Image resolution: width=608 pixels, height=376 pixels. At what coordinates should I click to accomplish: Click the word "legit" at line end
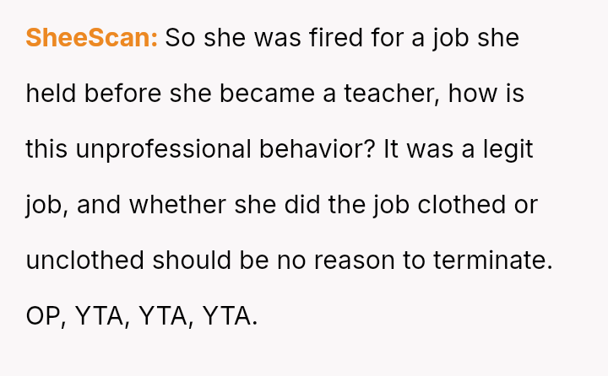[508, 149]
